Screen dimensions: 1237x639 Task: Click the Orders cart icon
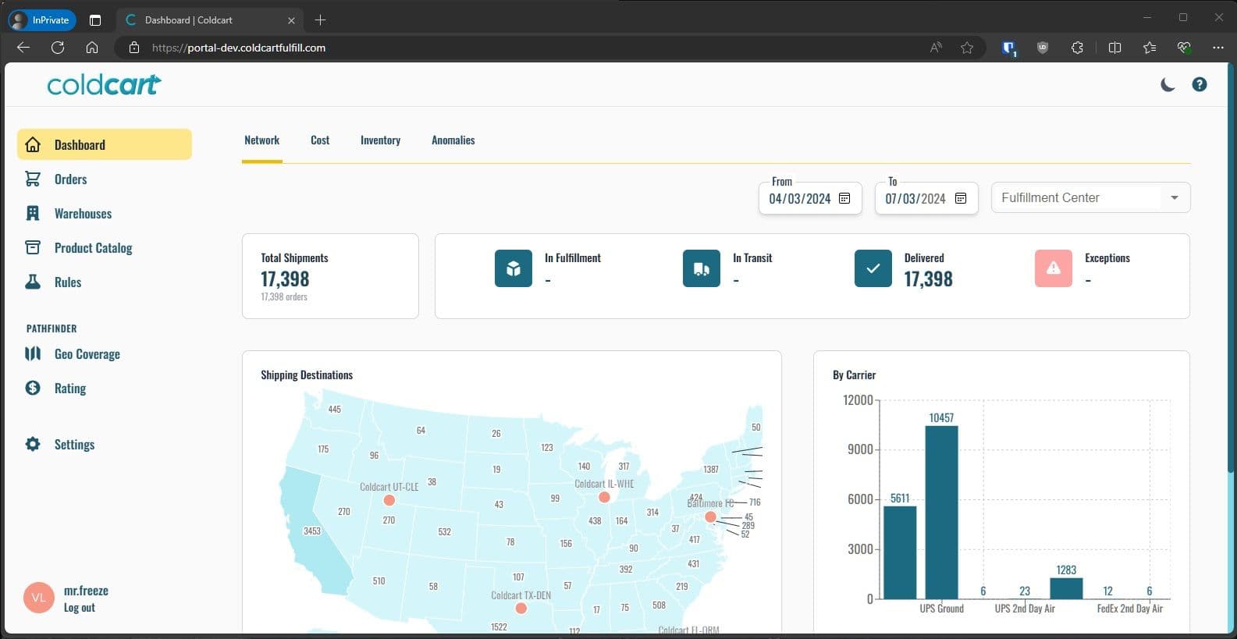[x=33, y=179]
